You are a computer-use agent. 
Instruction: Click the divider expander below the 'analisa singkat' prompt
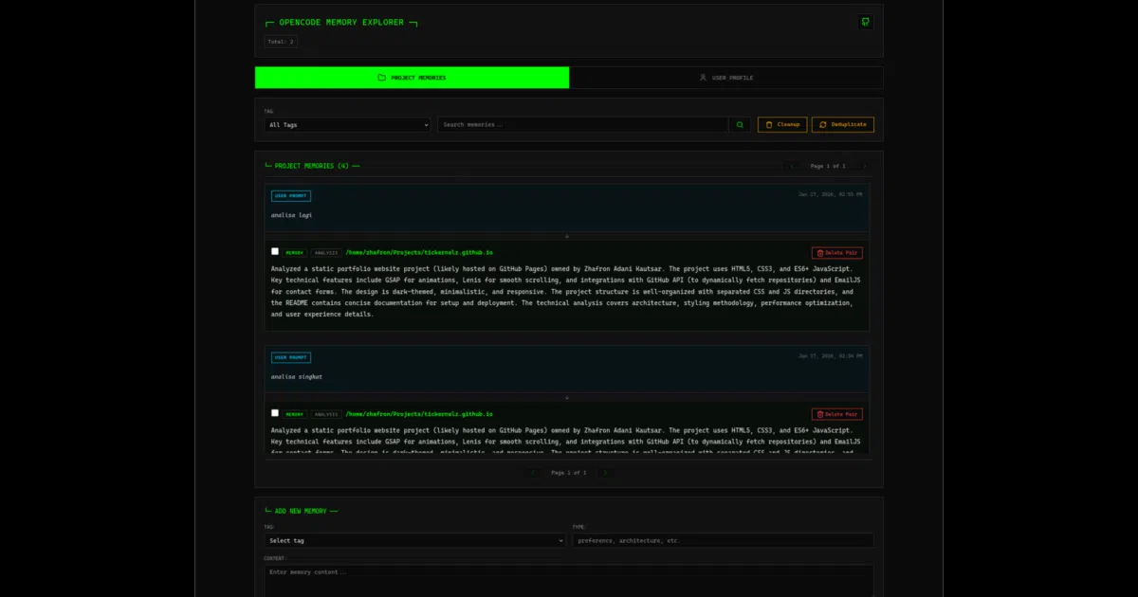(567, 397)
